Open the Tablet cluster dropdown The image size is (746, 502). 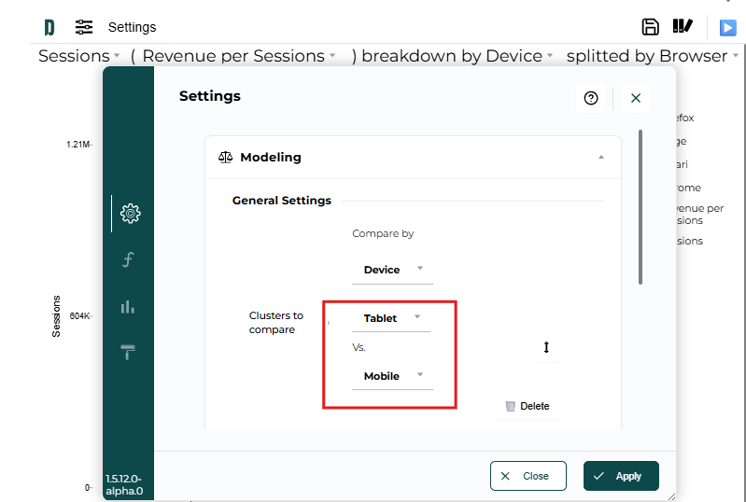[391, 318]
